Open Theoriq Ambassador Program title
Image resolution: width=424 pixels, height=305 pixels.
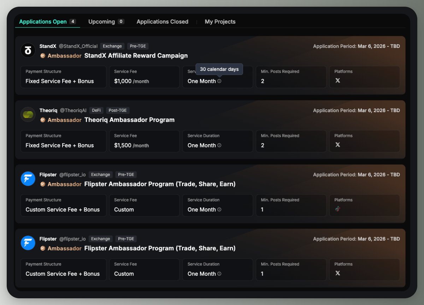click(129, 120)
